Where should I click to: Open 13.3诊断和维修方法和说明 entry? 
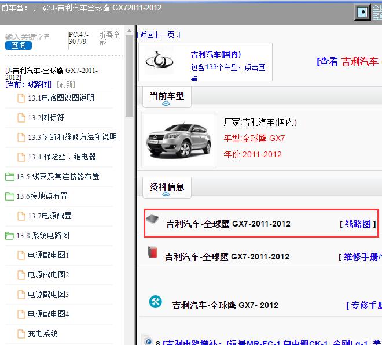pos(72,137)
